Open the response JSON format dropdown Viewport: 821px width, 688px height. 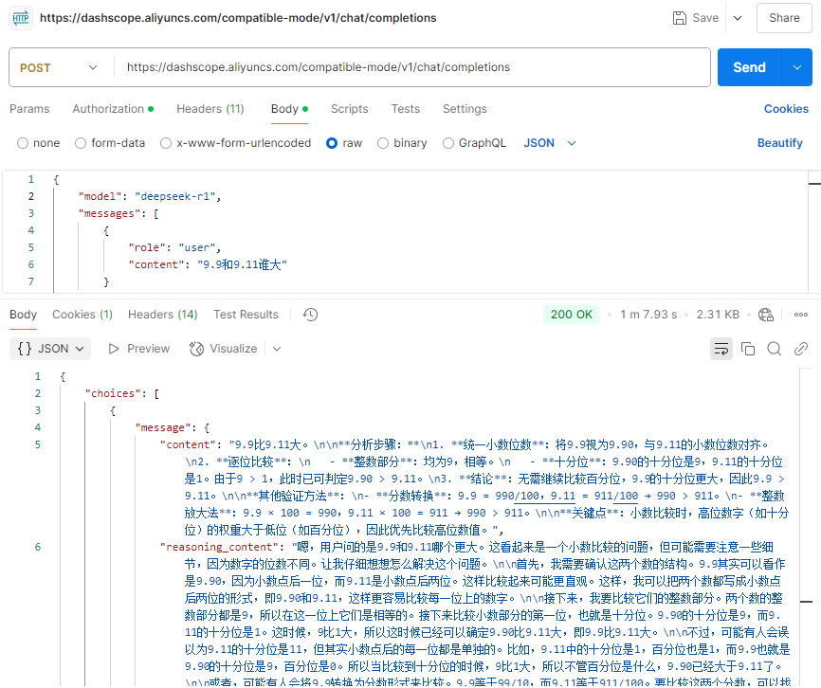tap(53, 349)
